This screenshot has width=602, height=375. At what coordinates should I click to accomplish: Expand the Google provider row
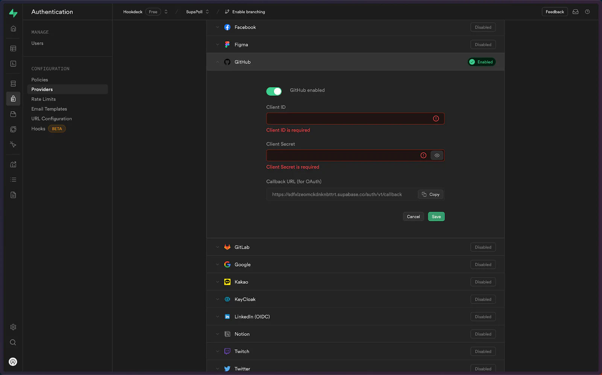(x=355, y=265)
